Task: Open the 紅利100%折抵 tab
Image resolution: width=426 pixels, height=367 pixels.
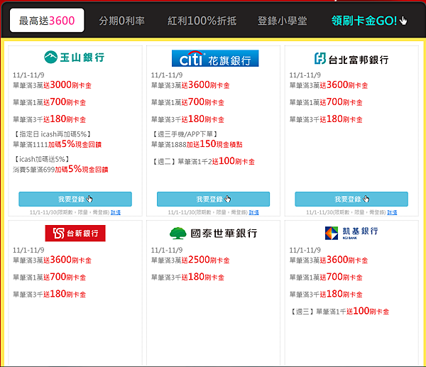Action: (x=202, y=21)
